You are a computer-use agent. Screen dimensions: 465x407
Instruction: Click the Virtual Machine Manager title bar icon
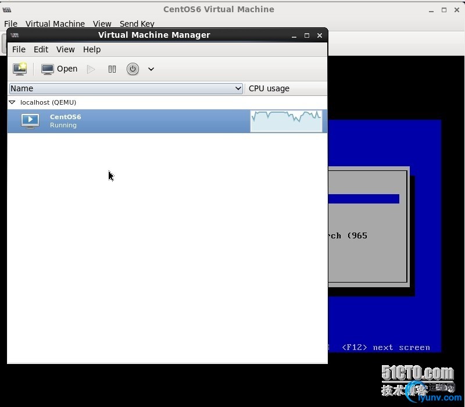[15, 35]
